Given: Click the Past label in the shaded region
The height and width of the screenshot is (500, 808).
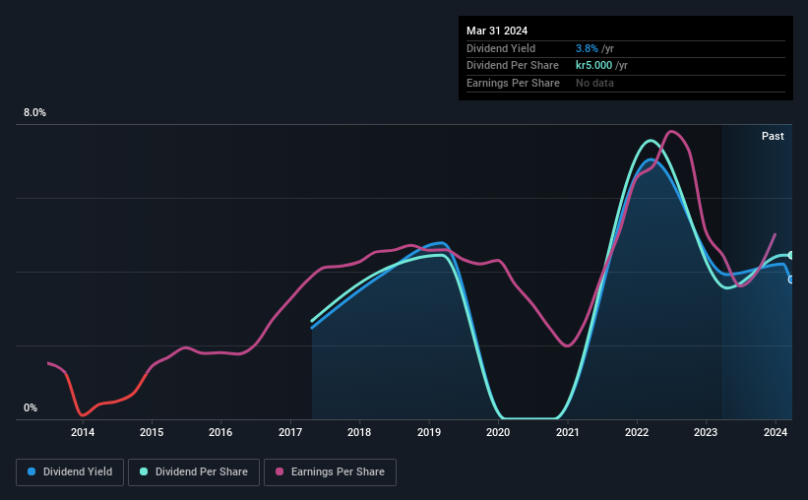Looking at the screenshot, I should (773, 136).
